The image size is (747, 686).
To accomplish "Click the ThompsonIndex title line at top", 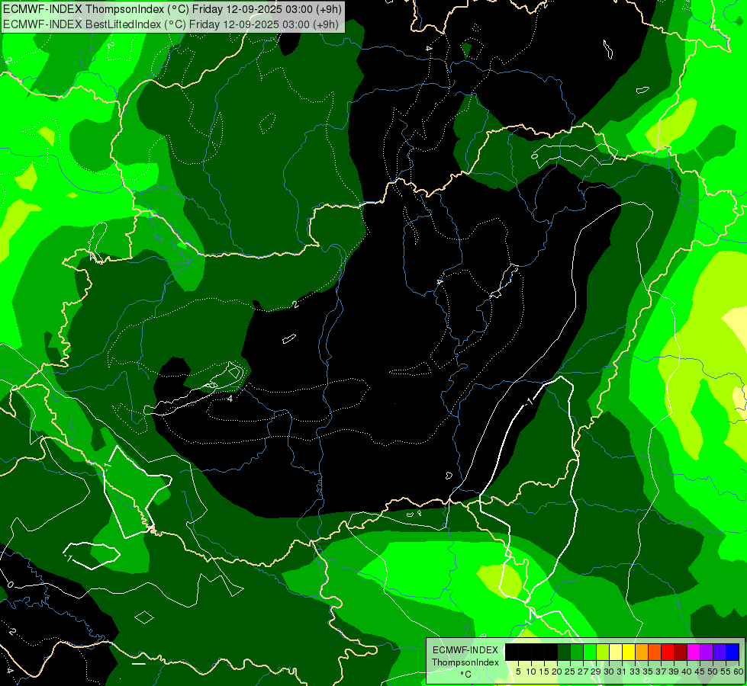I will 172,8.
